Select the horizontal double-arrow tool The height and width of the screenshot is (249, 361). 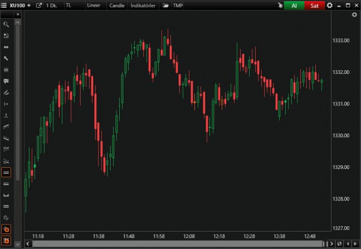(6, 47)
